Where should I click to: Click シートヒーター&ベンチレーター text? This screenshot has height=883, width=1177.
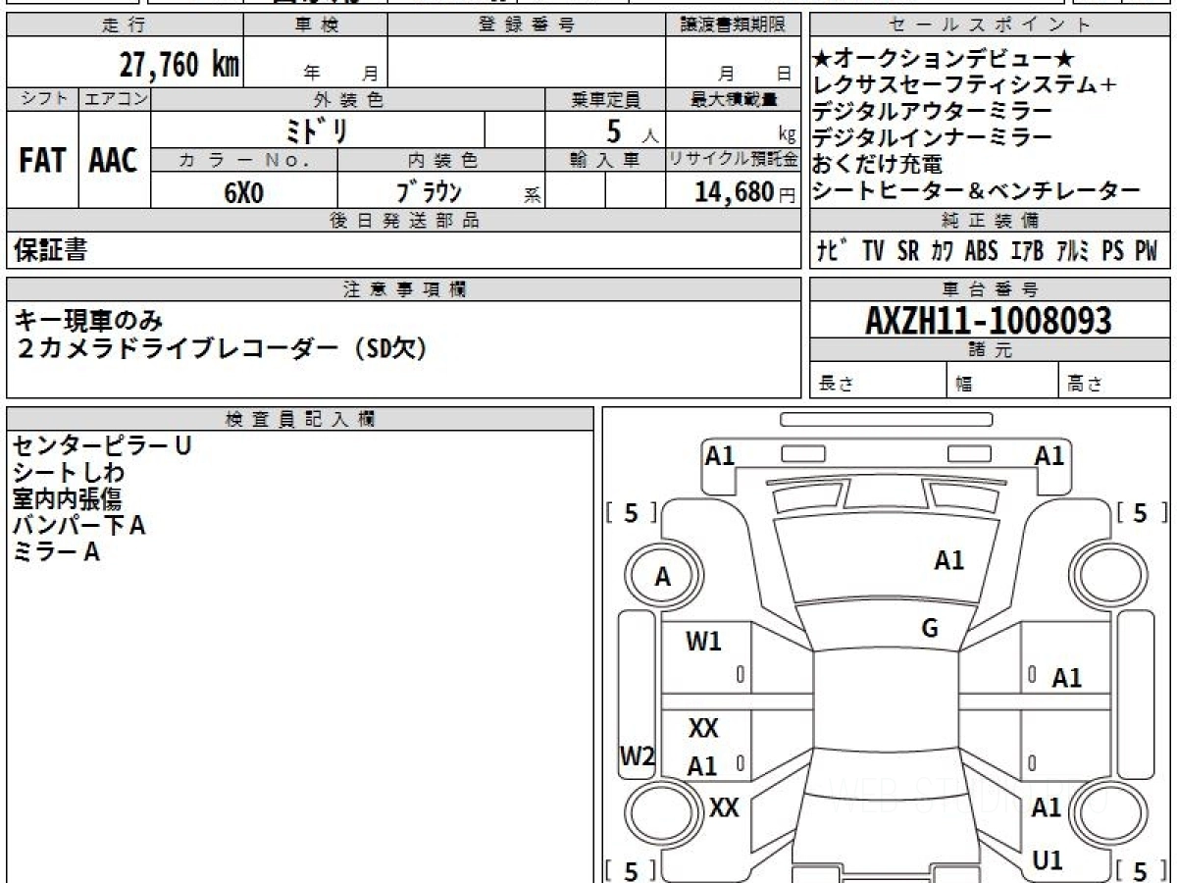point(977,191)
